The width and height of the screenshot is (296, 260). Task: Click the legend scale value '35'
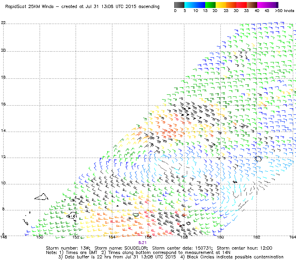pyautogui.click(x=246, y=11)
